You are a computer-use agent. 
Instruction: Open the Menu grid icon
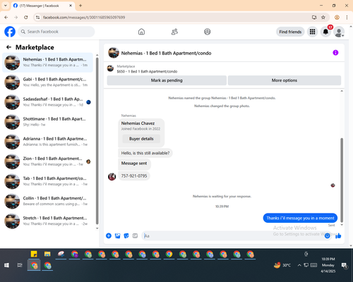click(x=312, y=32)
